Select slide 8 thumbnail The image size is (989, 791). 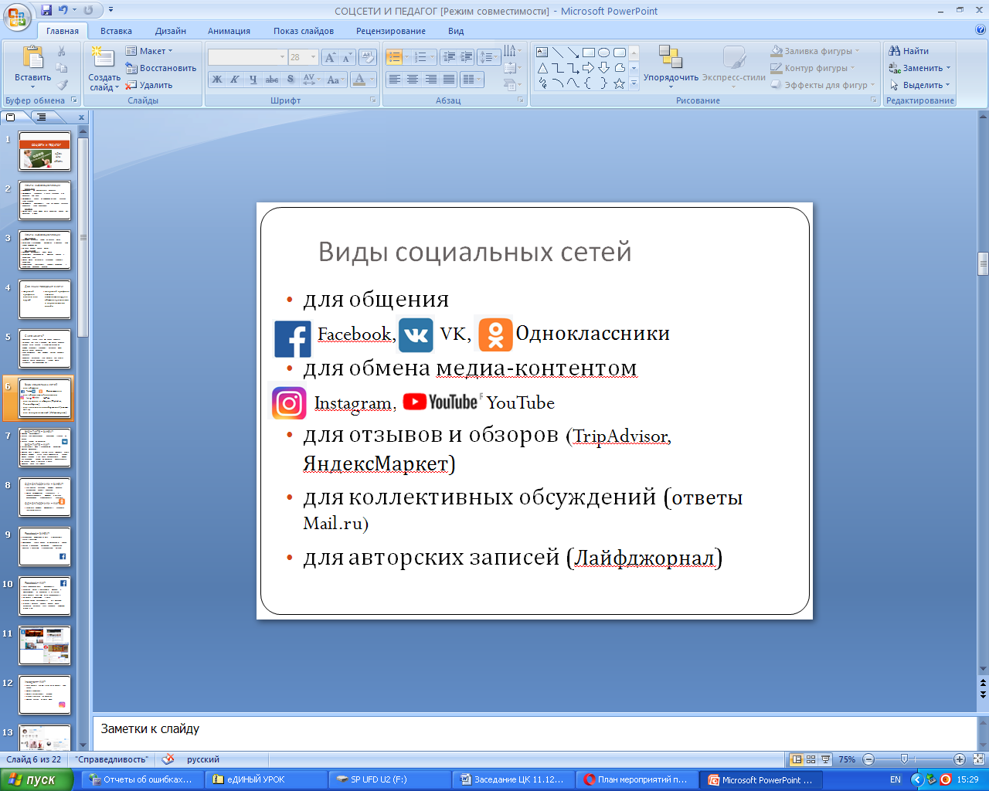[45, 497]
